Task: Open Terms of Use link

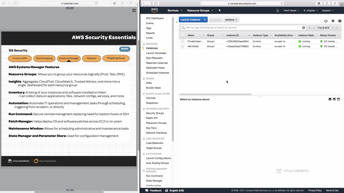Action: pos(332,191)
